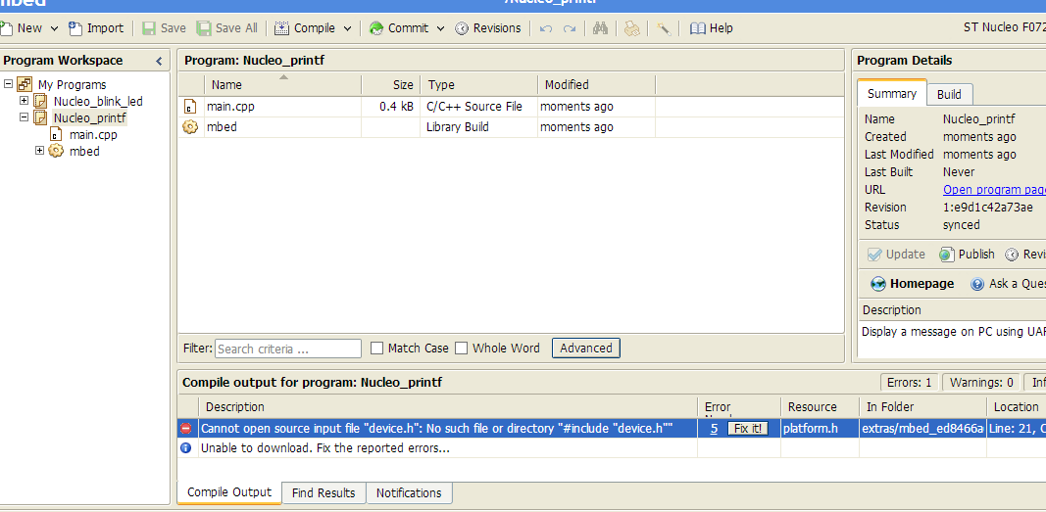This screenshot has height=512, width=1046.
Task: Click the Errors: 1 filter button
Action: pos(910,383)
